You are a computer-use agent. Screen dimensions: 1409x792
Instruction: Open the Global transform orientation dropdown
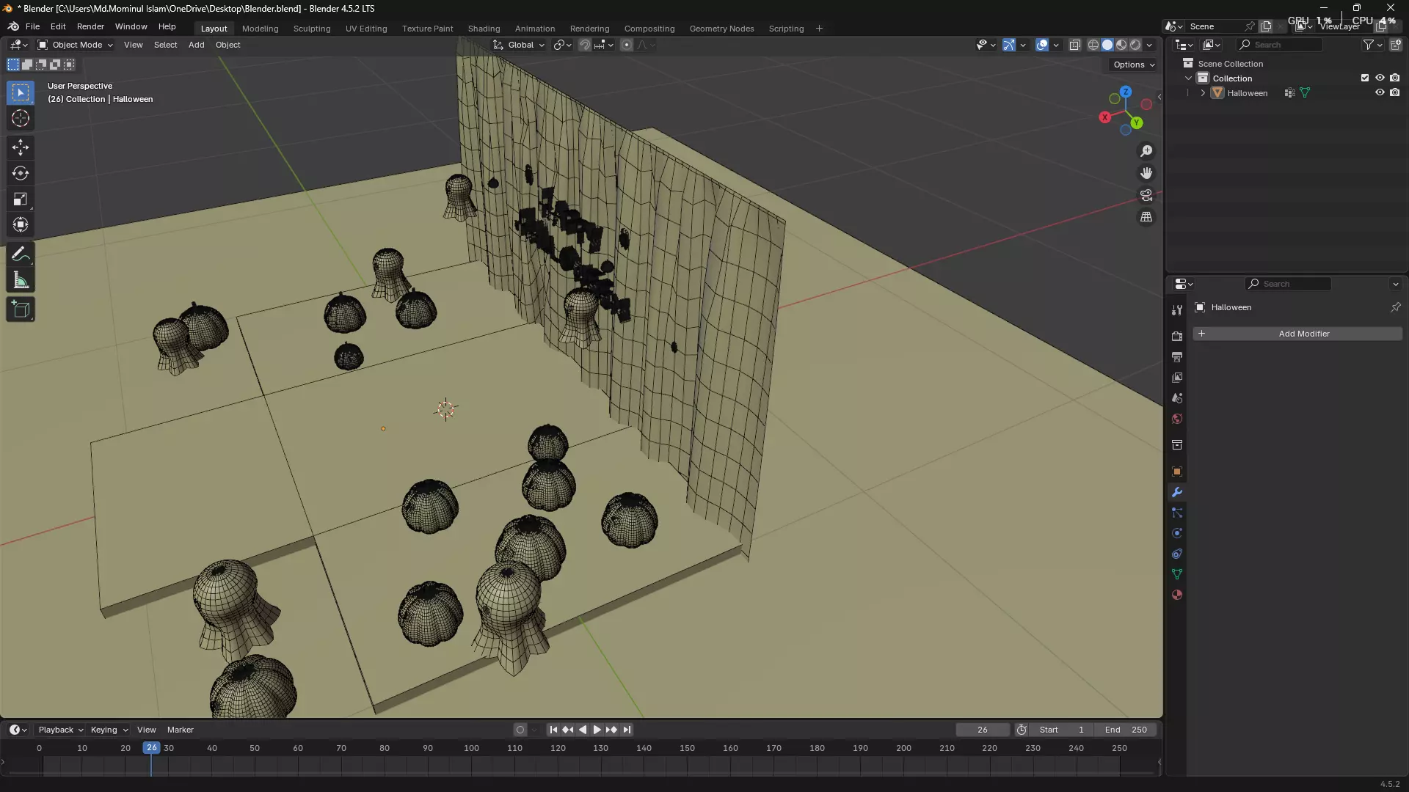click(520, 45)
